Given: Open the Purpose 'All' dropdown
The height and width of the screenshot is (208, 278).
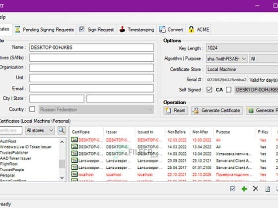Looking at the screenshot, I should coord(264,59).
